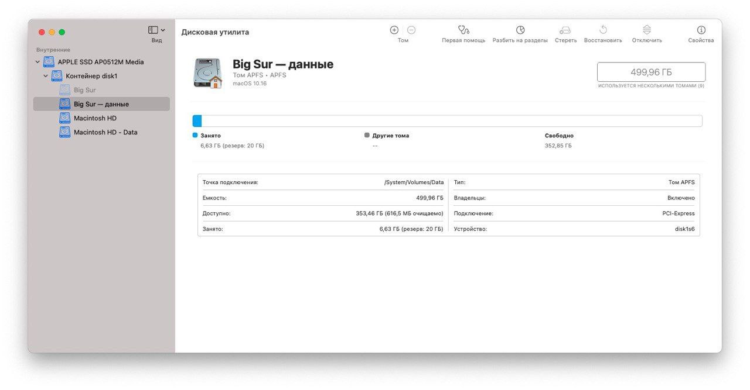Select Macintosh HD - Data volume

click(105, 132)
